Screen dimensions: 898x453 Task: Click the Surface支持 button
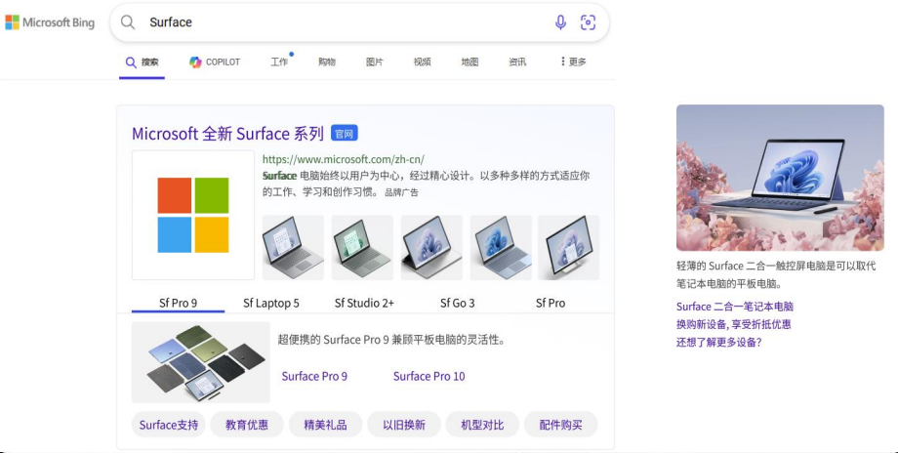(x=168, y=425)
